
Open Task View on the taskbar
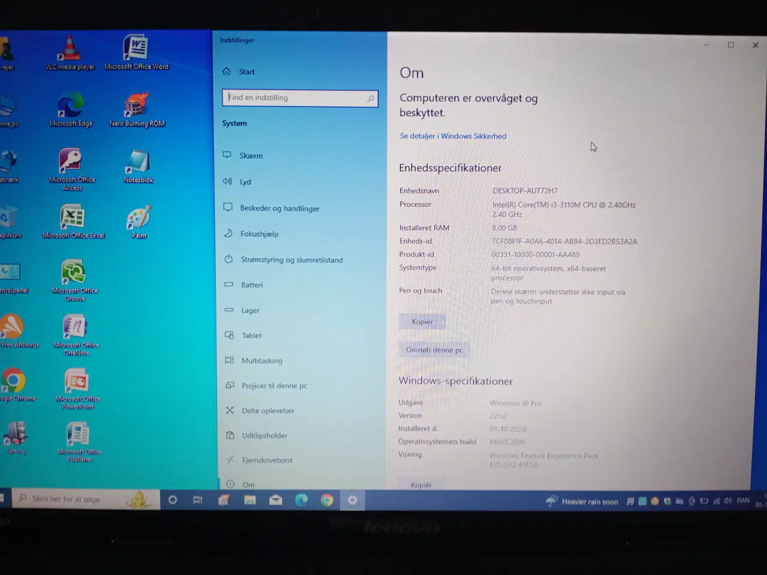[198, 500]
